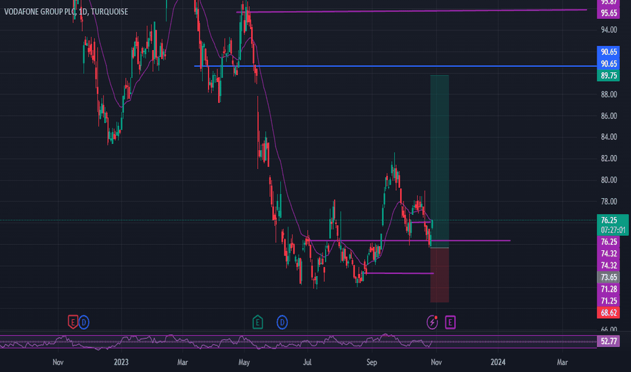The height and width of the screenshot is (372, 631).
Task: Click the 2024 label on time axis
Action: tap(498, 363)
